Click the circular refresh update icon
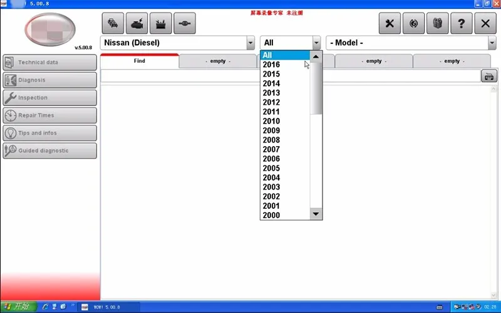The width and height of the screenshot is (501, 313). pos(413,23)
